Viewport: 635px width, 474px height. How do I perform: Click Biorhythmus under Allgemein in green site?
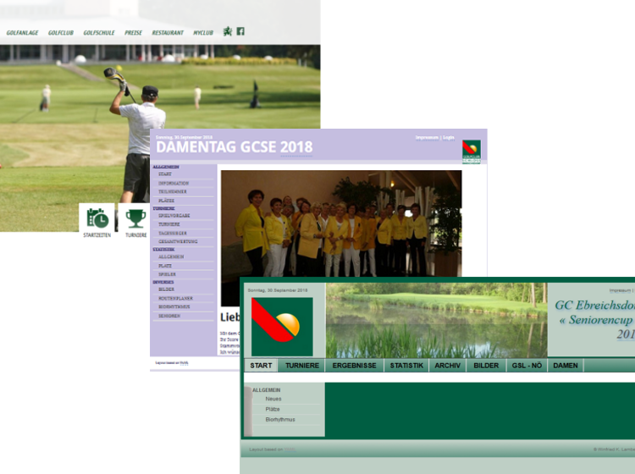280,419
